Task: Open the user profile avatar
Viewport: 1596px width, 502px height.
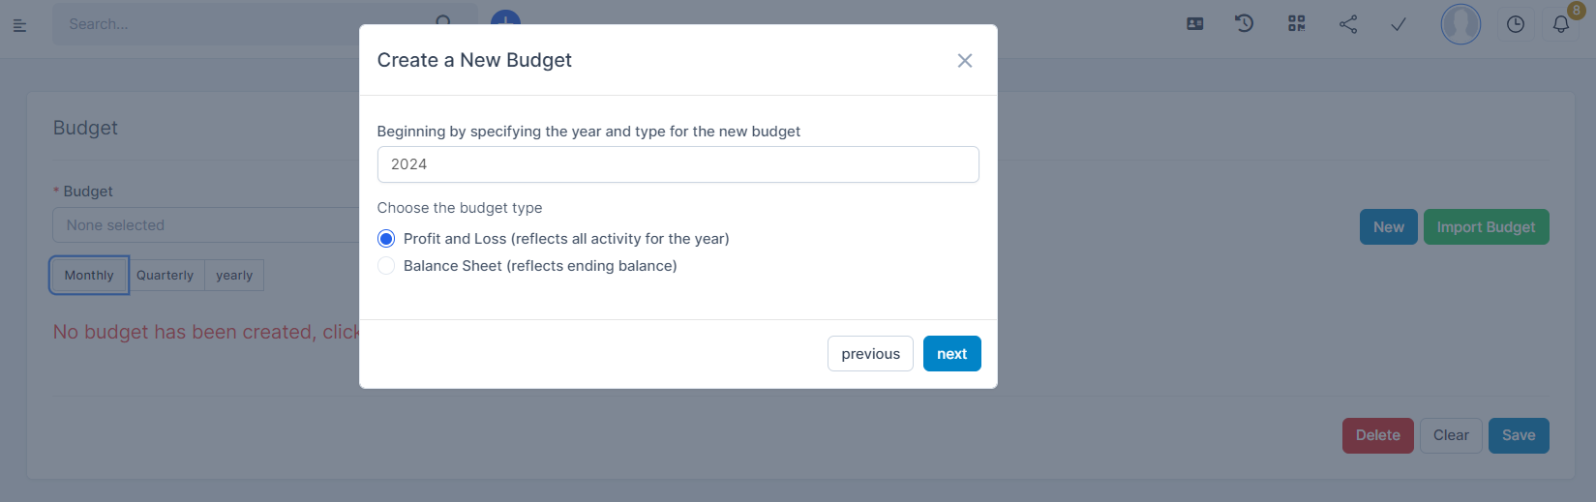Action: pos(1460,24)
